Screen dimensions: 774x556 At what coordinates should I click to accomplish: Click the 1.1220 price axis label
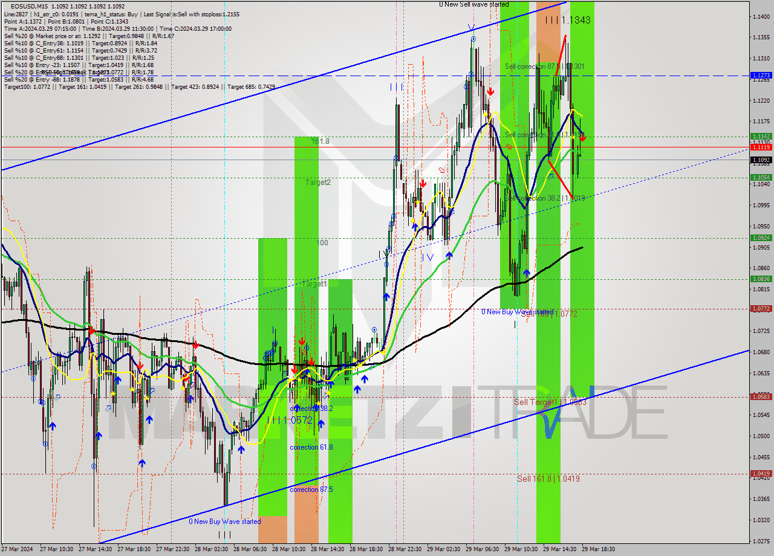[761, 100]
